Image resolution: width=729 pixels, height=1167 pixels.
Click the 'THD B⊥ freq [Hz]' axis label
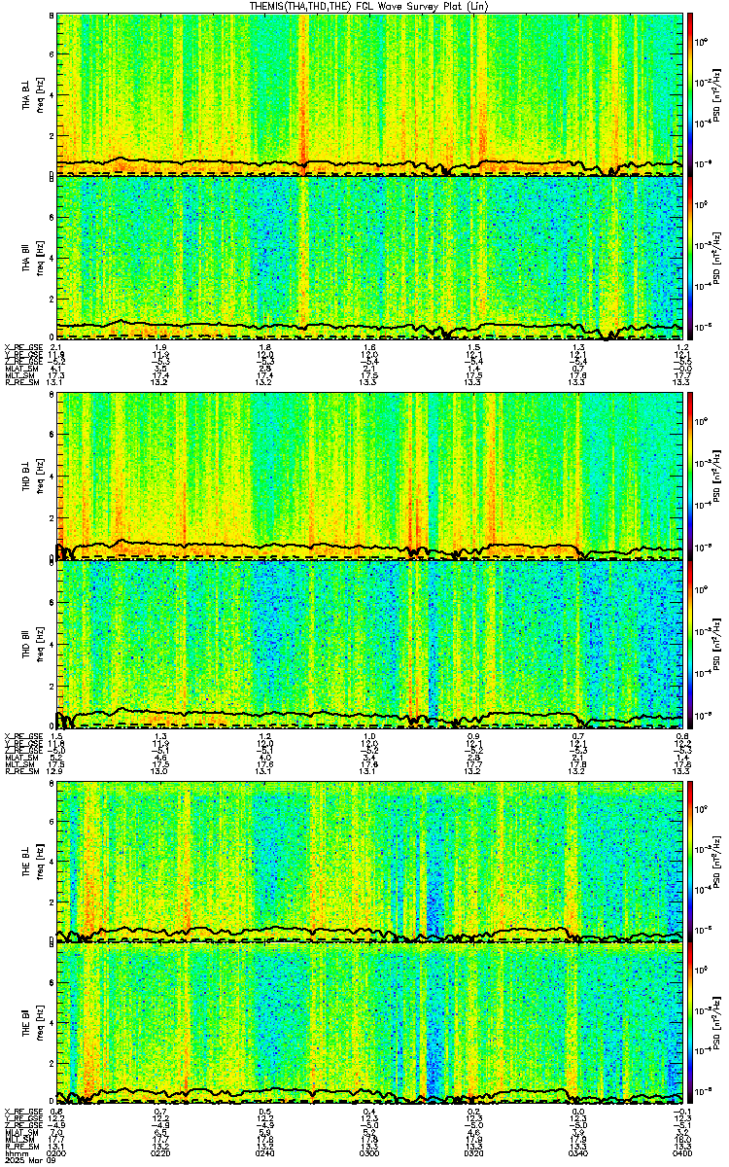[x=33, y=477]
